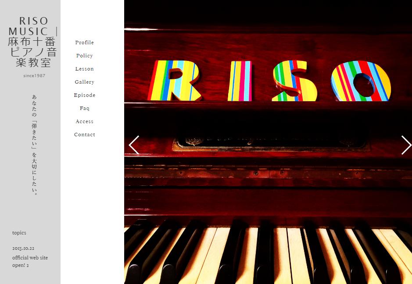Open the Policy page
Viewport: 412px width, 284px height.
click(84, 56)
